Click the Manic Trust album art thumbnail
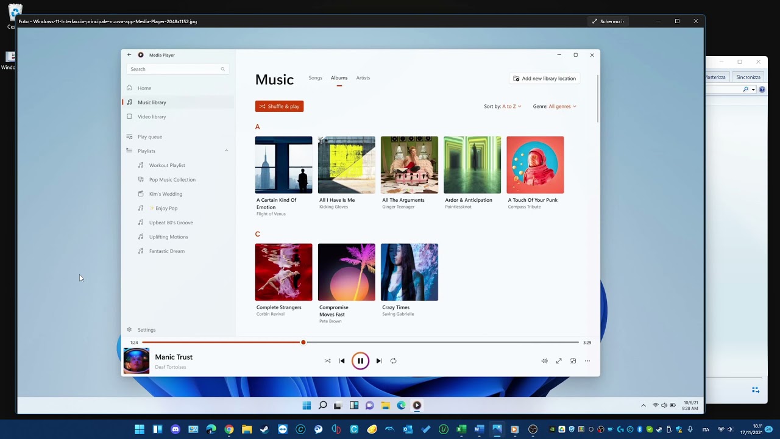Viewport: 780px width, 439px height. pos(136,361)
